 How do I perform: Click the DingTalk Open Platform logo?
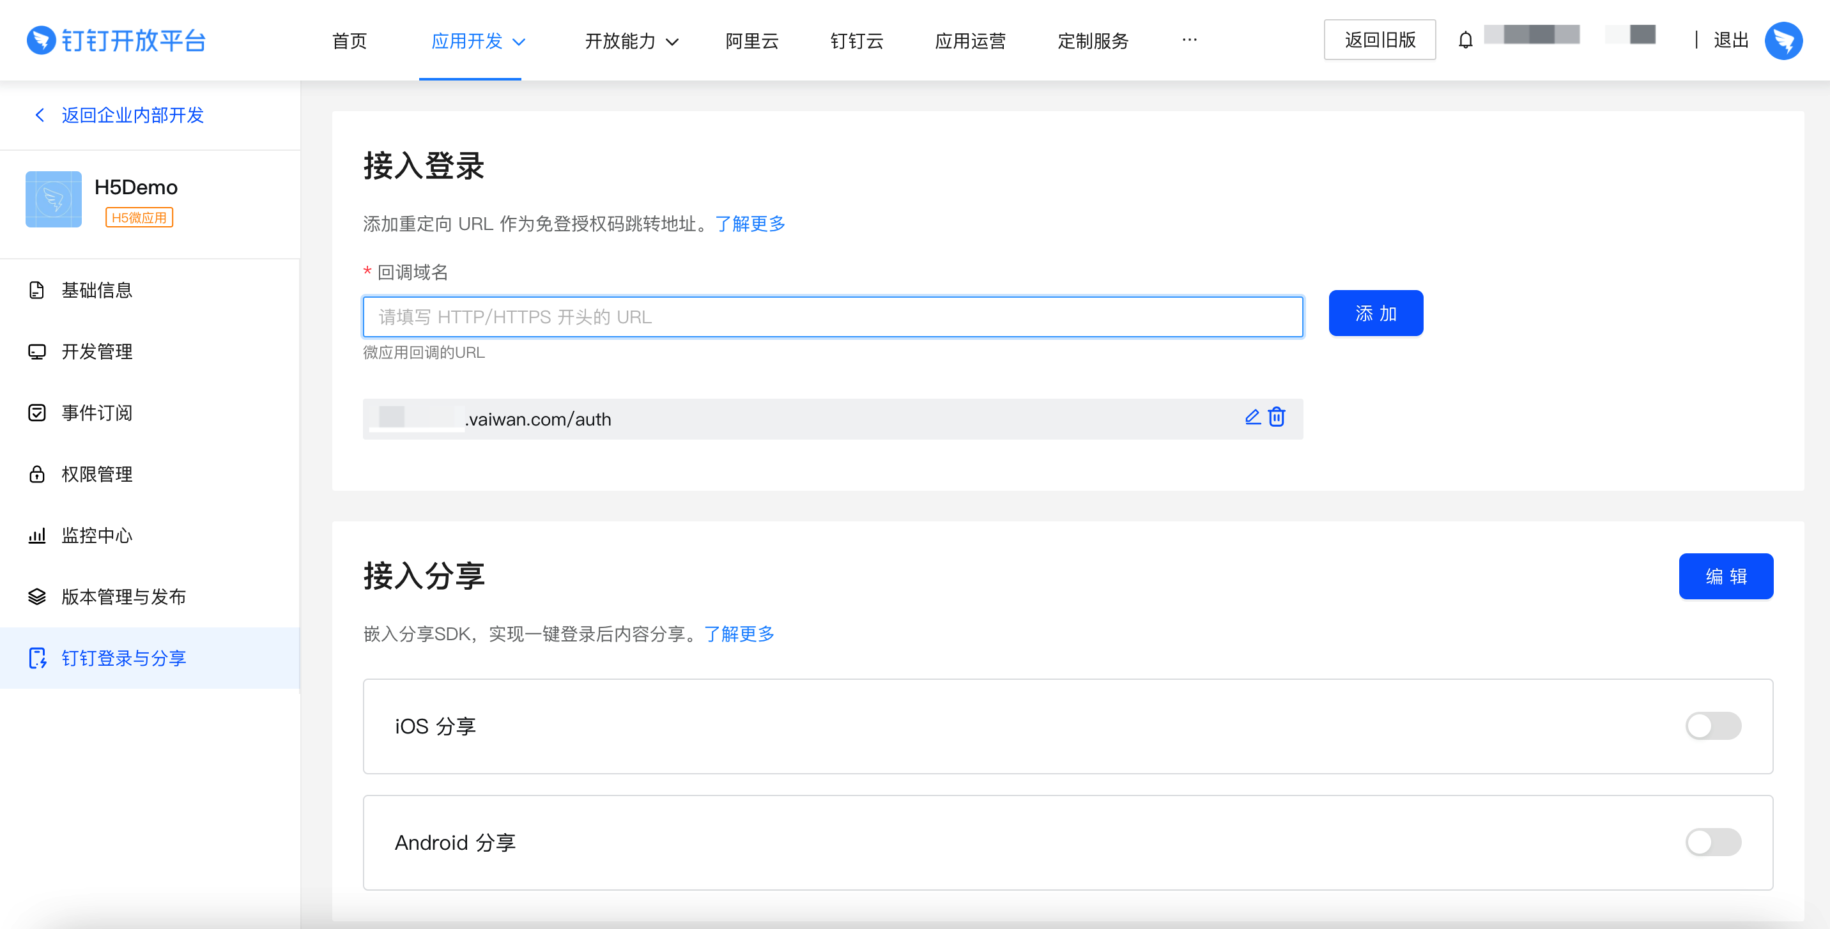click(116, 40)
